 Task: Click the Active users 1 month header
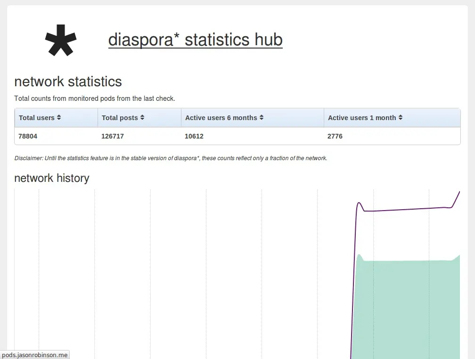coord(392,117)
